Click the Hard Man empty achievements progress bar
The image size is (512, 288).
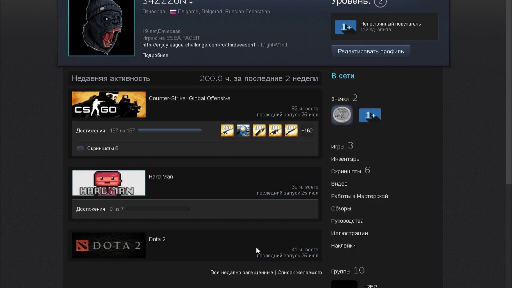click(158, 209)
